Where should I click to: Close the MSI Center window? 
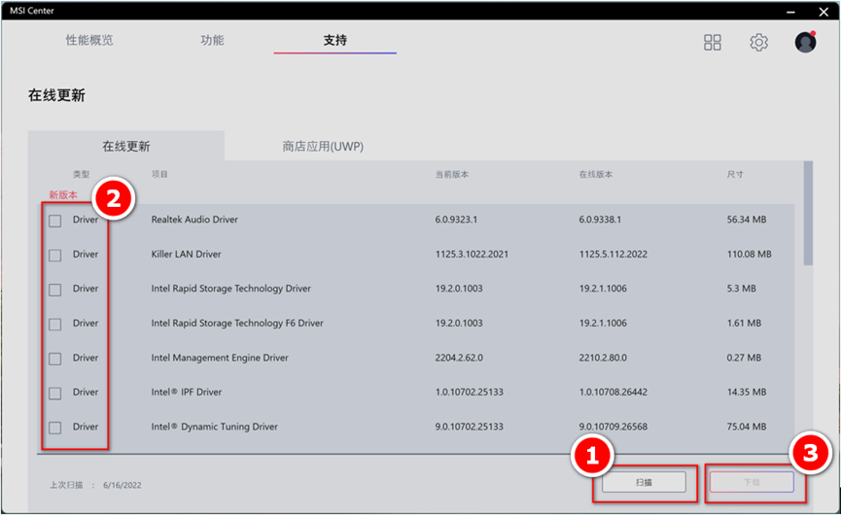823,11
